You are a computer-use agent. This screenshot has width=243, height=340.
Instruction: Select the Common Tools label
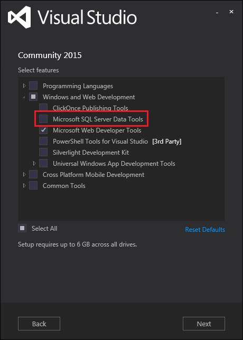[x=64, y=186]
